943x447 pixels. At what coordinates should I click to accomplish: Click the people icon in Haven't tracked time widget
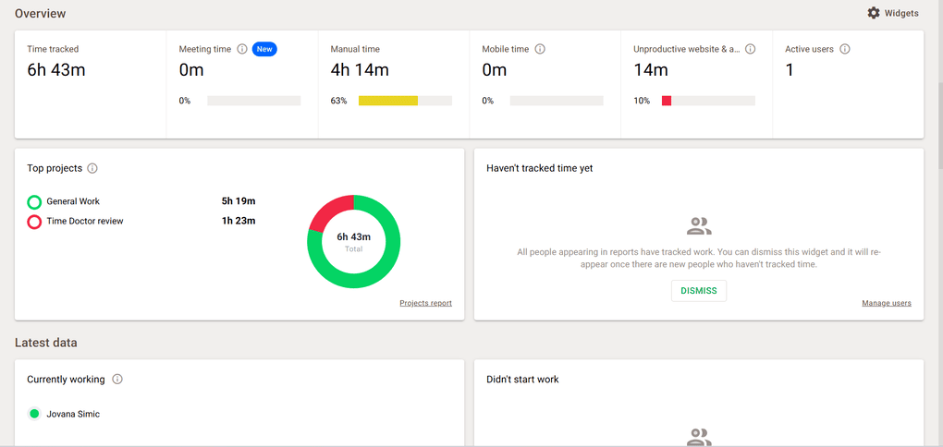699,226
